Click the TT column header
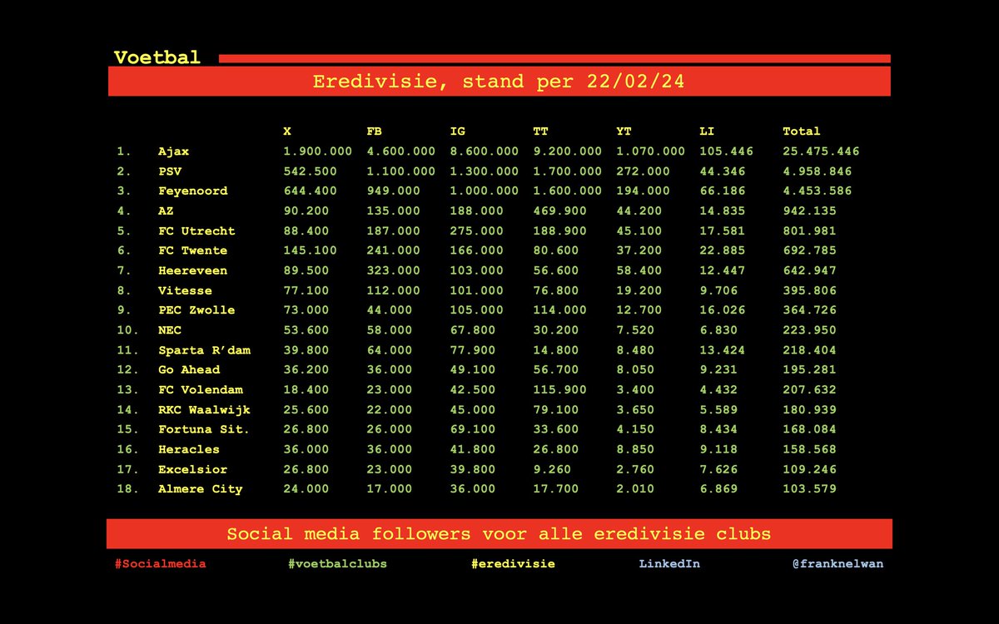Screen dimensions: 999x624 click(x=540, y=131)
